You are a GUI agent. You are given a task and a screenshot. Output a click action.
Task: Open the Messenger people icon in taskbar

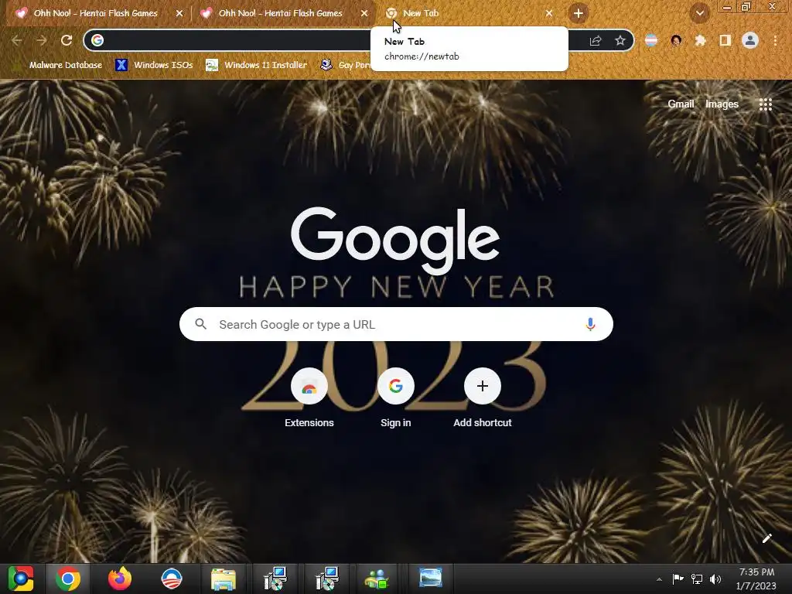coord(377,579)
